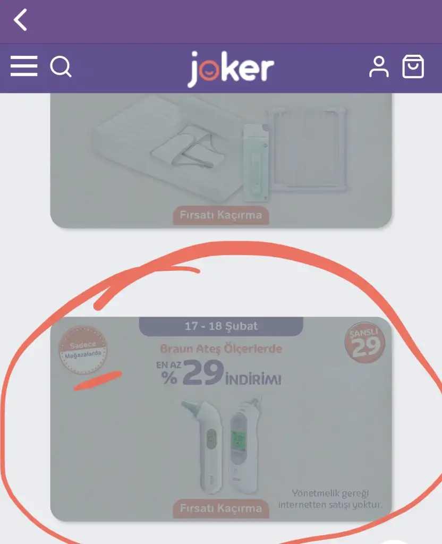Tap the white baby safety gate image

click(x=307, y=149)
